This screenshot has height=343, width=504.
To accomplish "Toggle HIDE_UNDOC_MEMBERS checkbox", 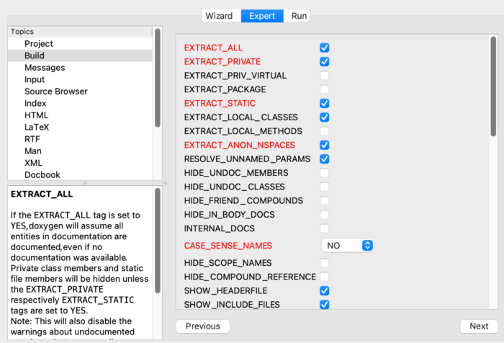I will click(325, 173).
